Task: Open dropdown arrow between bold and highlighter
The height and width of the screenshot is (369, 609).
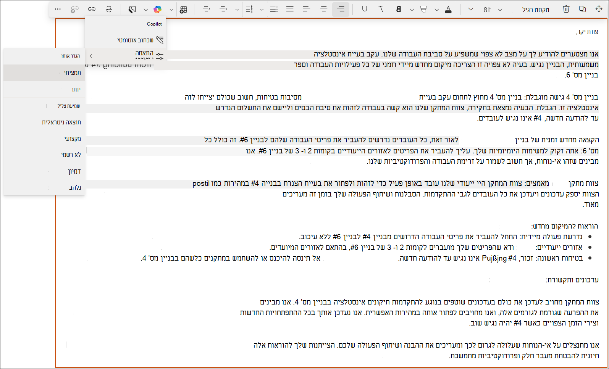Action: click(x=412, y=10)
